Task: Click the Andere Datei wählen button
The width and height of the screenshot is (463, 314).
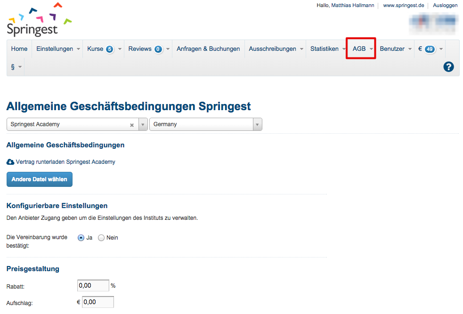Action: click(x=40, y=179)
